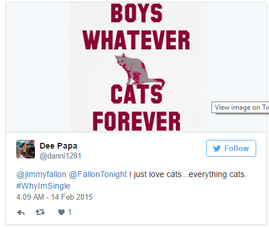Click the word FOREVER in the image
The width and height of the screenshot is (269, 227).
coord(136,121)
